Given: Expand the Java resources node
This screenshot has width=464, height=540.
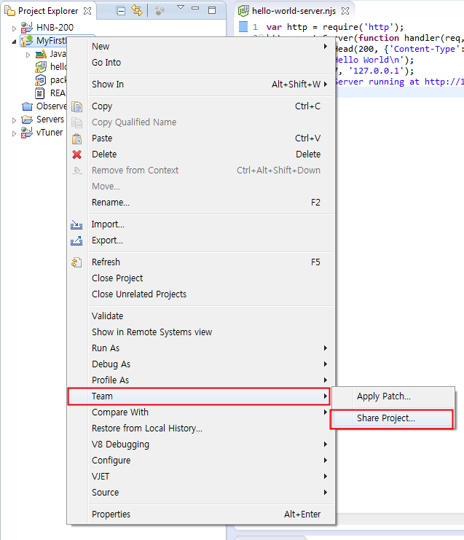Looking at the screenshot, I should tap(28, 55).
